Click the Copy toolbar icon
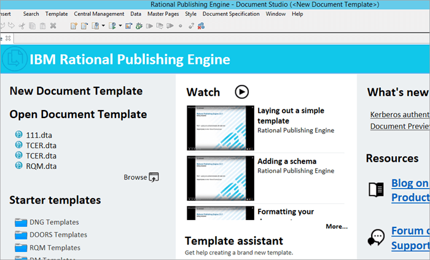Image resolution: width=430 pixels, height=260 pixels. point(33,26)
